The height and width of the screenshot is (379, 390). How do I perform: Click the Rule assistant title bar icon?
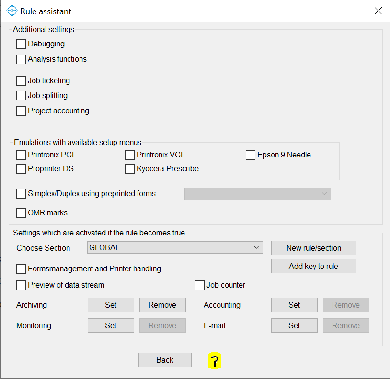(11, 11)
